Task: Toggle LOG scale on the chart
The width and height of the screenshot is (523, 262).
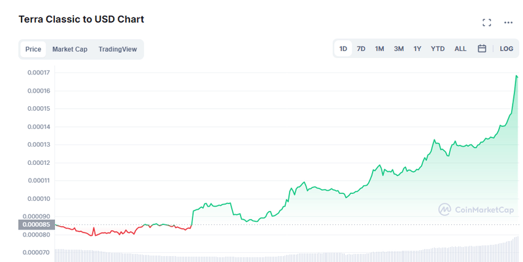Action: click(507, 49)
